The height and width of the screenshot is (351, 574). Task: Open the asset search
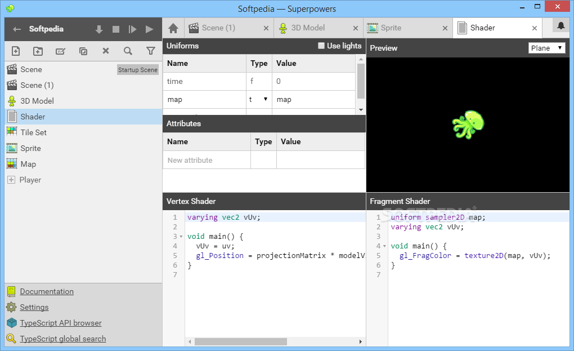click(x=128, y=51)
